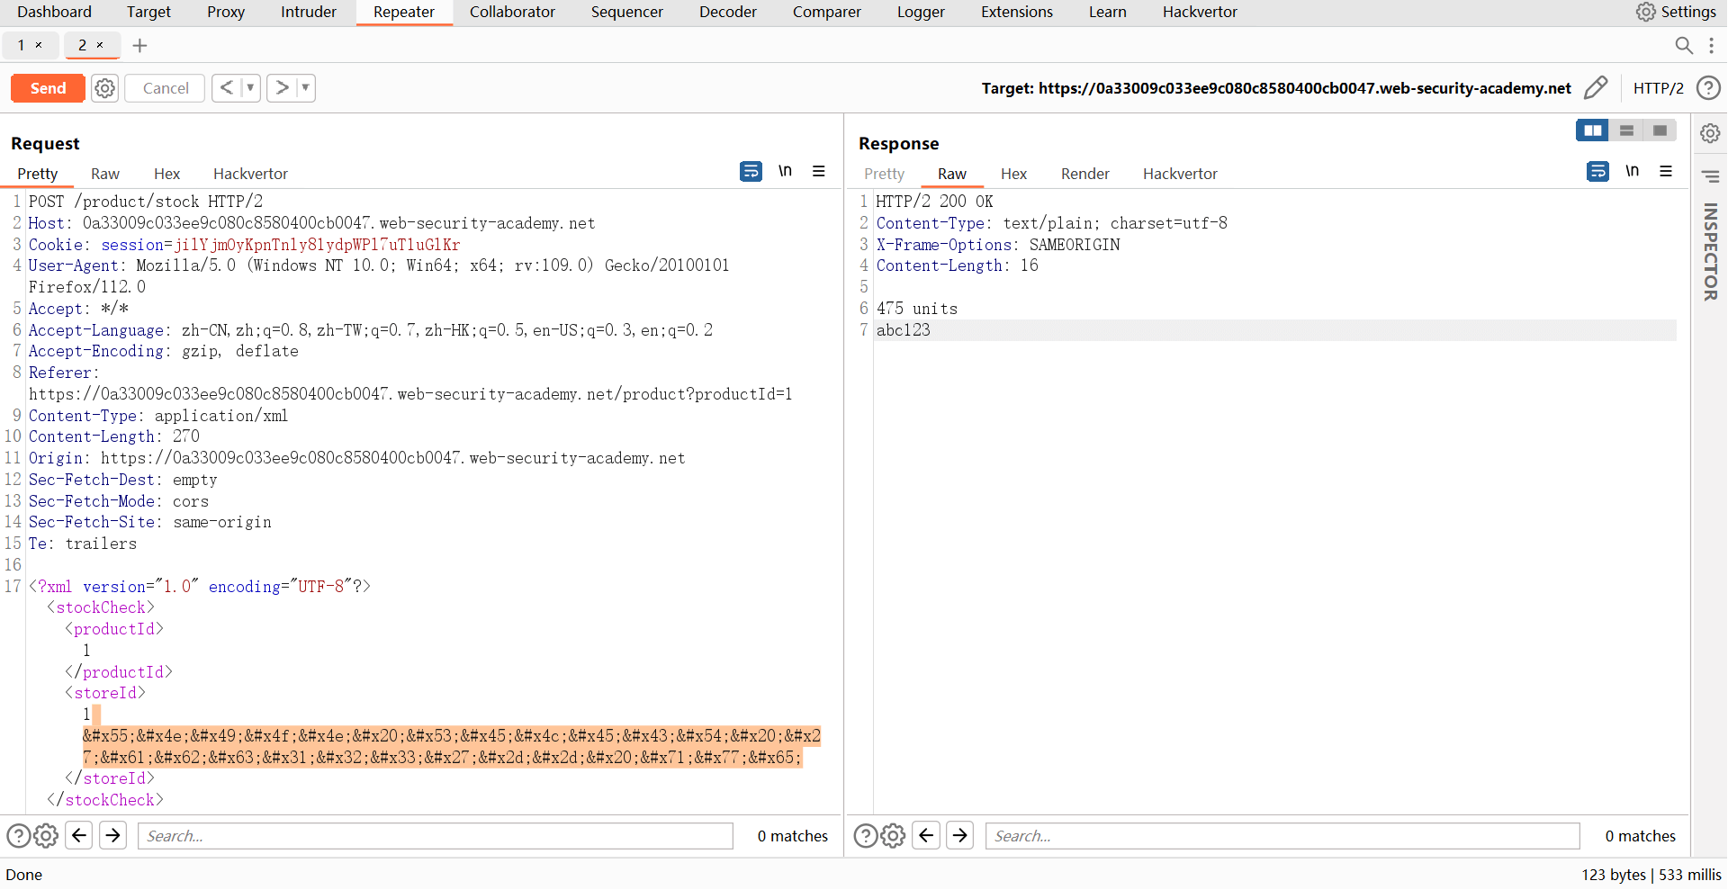The height and width of the screenshot is (890, 1728).
Task: Toggle non-printable characters in Response panel
Action: (1632, 171)
